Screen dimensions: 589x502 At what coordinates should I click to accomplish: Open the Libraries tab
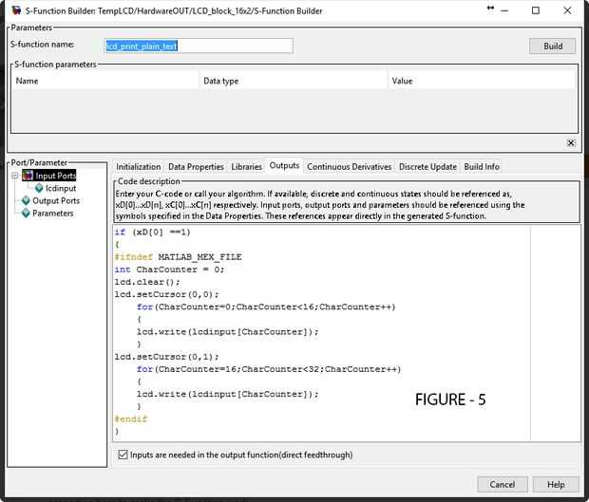pos(246,167)
